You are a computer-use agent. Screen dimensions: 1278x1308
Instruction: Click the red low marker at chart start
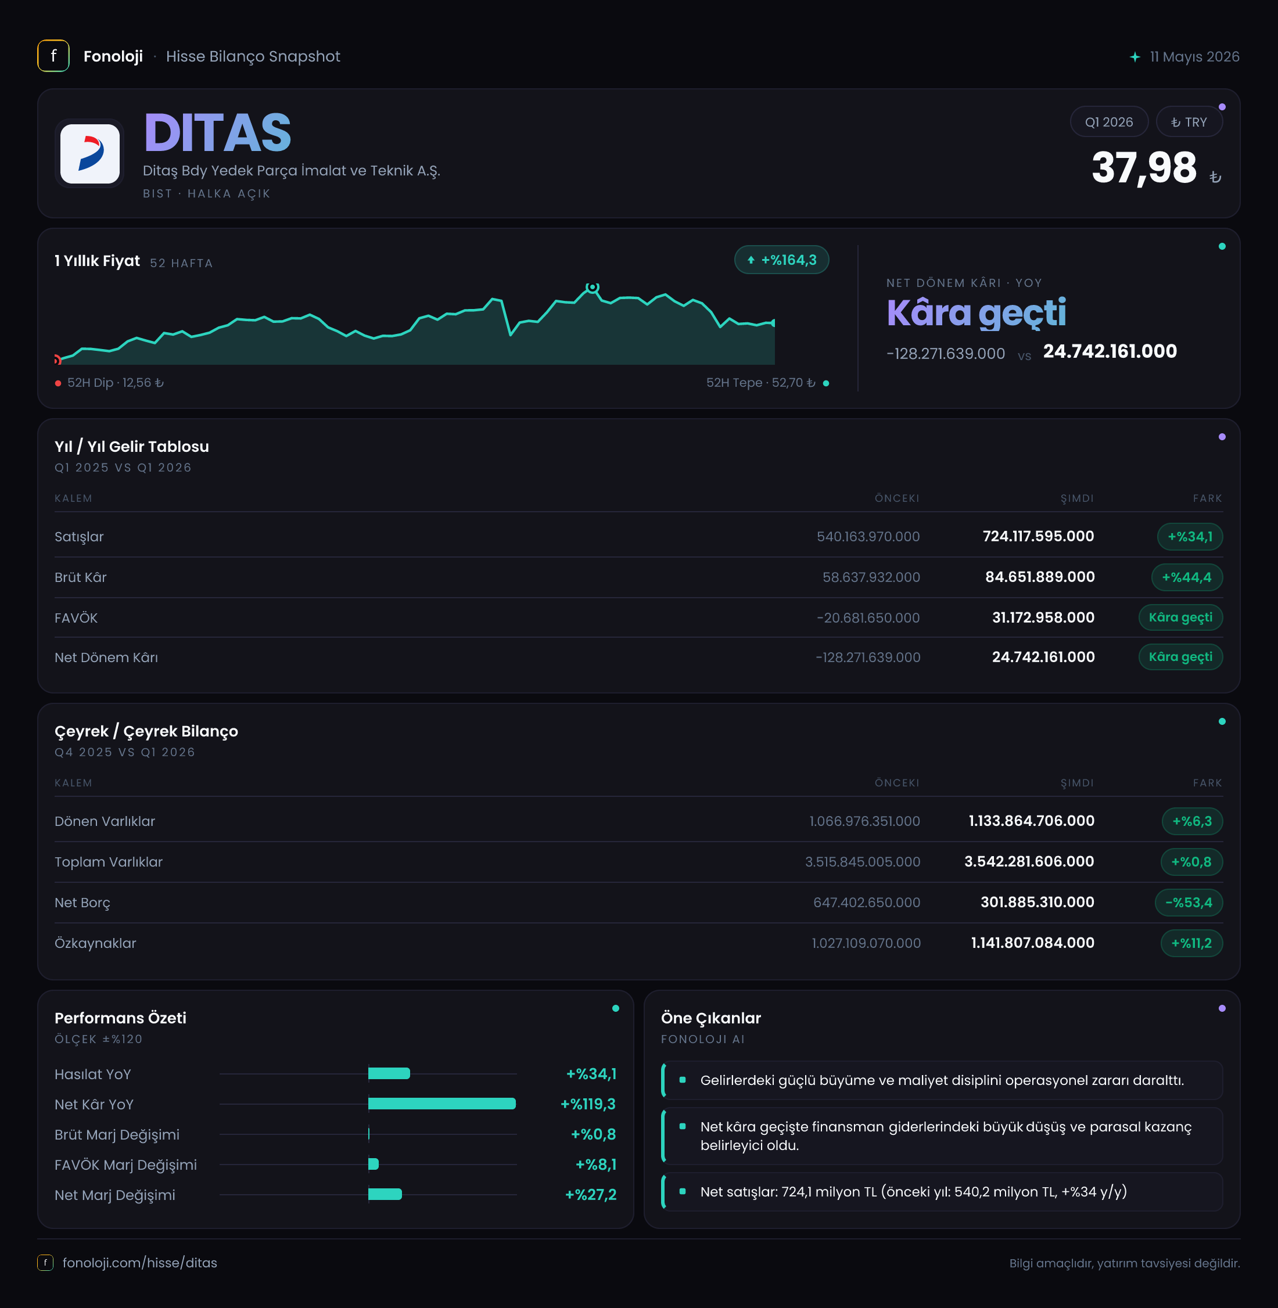click(x=58, y=360)
